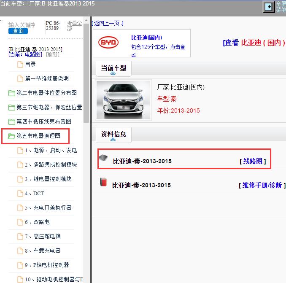Click the page icon next to 目录

[20, 65]
